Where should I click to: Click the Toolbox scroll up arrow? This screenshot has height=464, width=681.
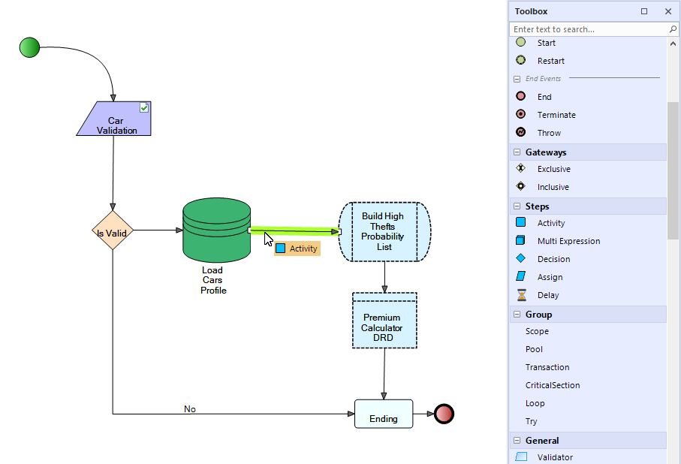pos(673,44)
